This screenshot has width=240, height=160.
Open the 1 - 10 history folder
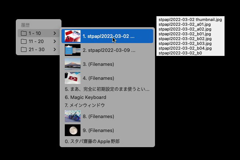click(x=38, y=33)
